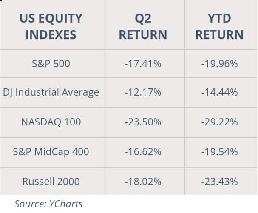Click the S&P 500 YTD value -19.96%
Viewport: 258px width, 213px height.
[x=219, y=64]
